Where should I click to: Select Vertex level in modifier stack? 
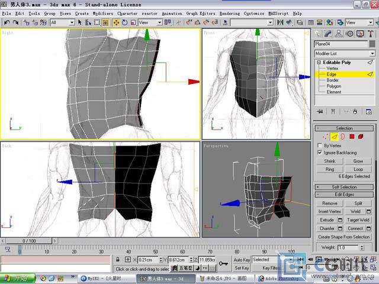click(x=332, y=69)
